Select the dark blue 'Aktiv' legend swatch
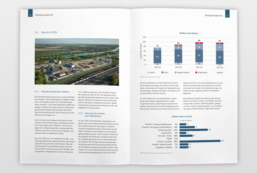 (162, 73)
